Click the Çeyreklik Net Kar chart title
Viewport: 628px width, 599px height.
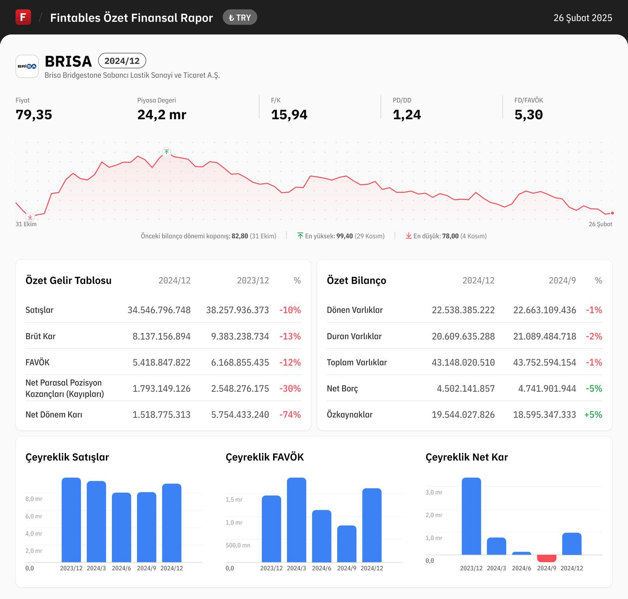467,457
